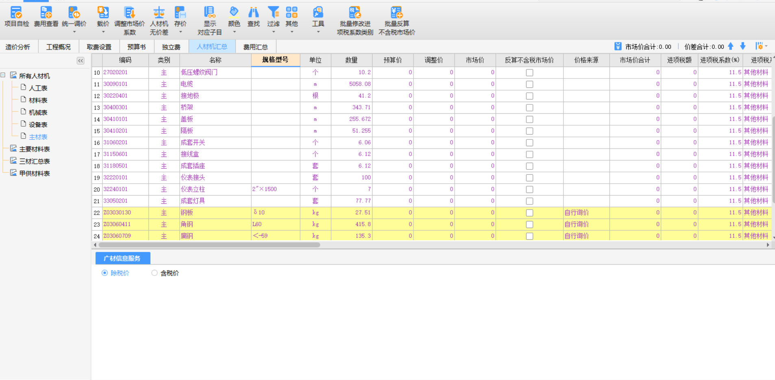Image resolution: width=775 pixels, height=380 pixels.
Task: Click the 人材机无价差 icon
Action: coord(159,13)
